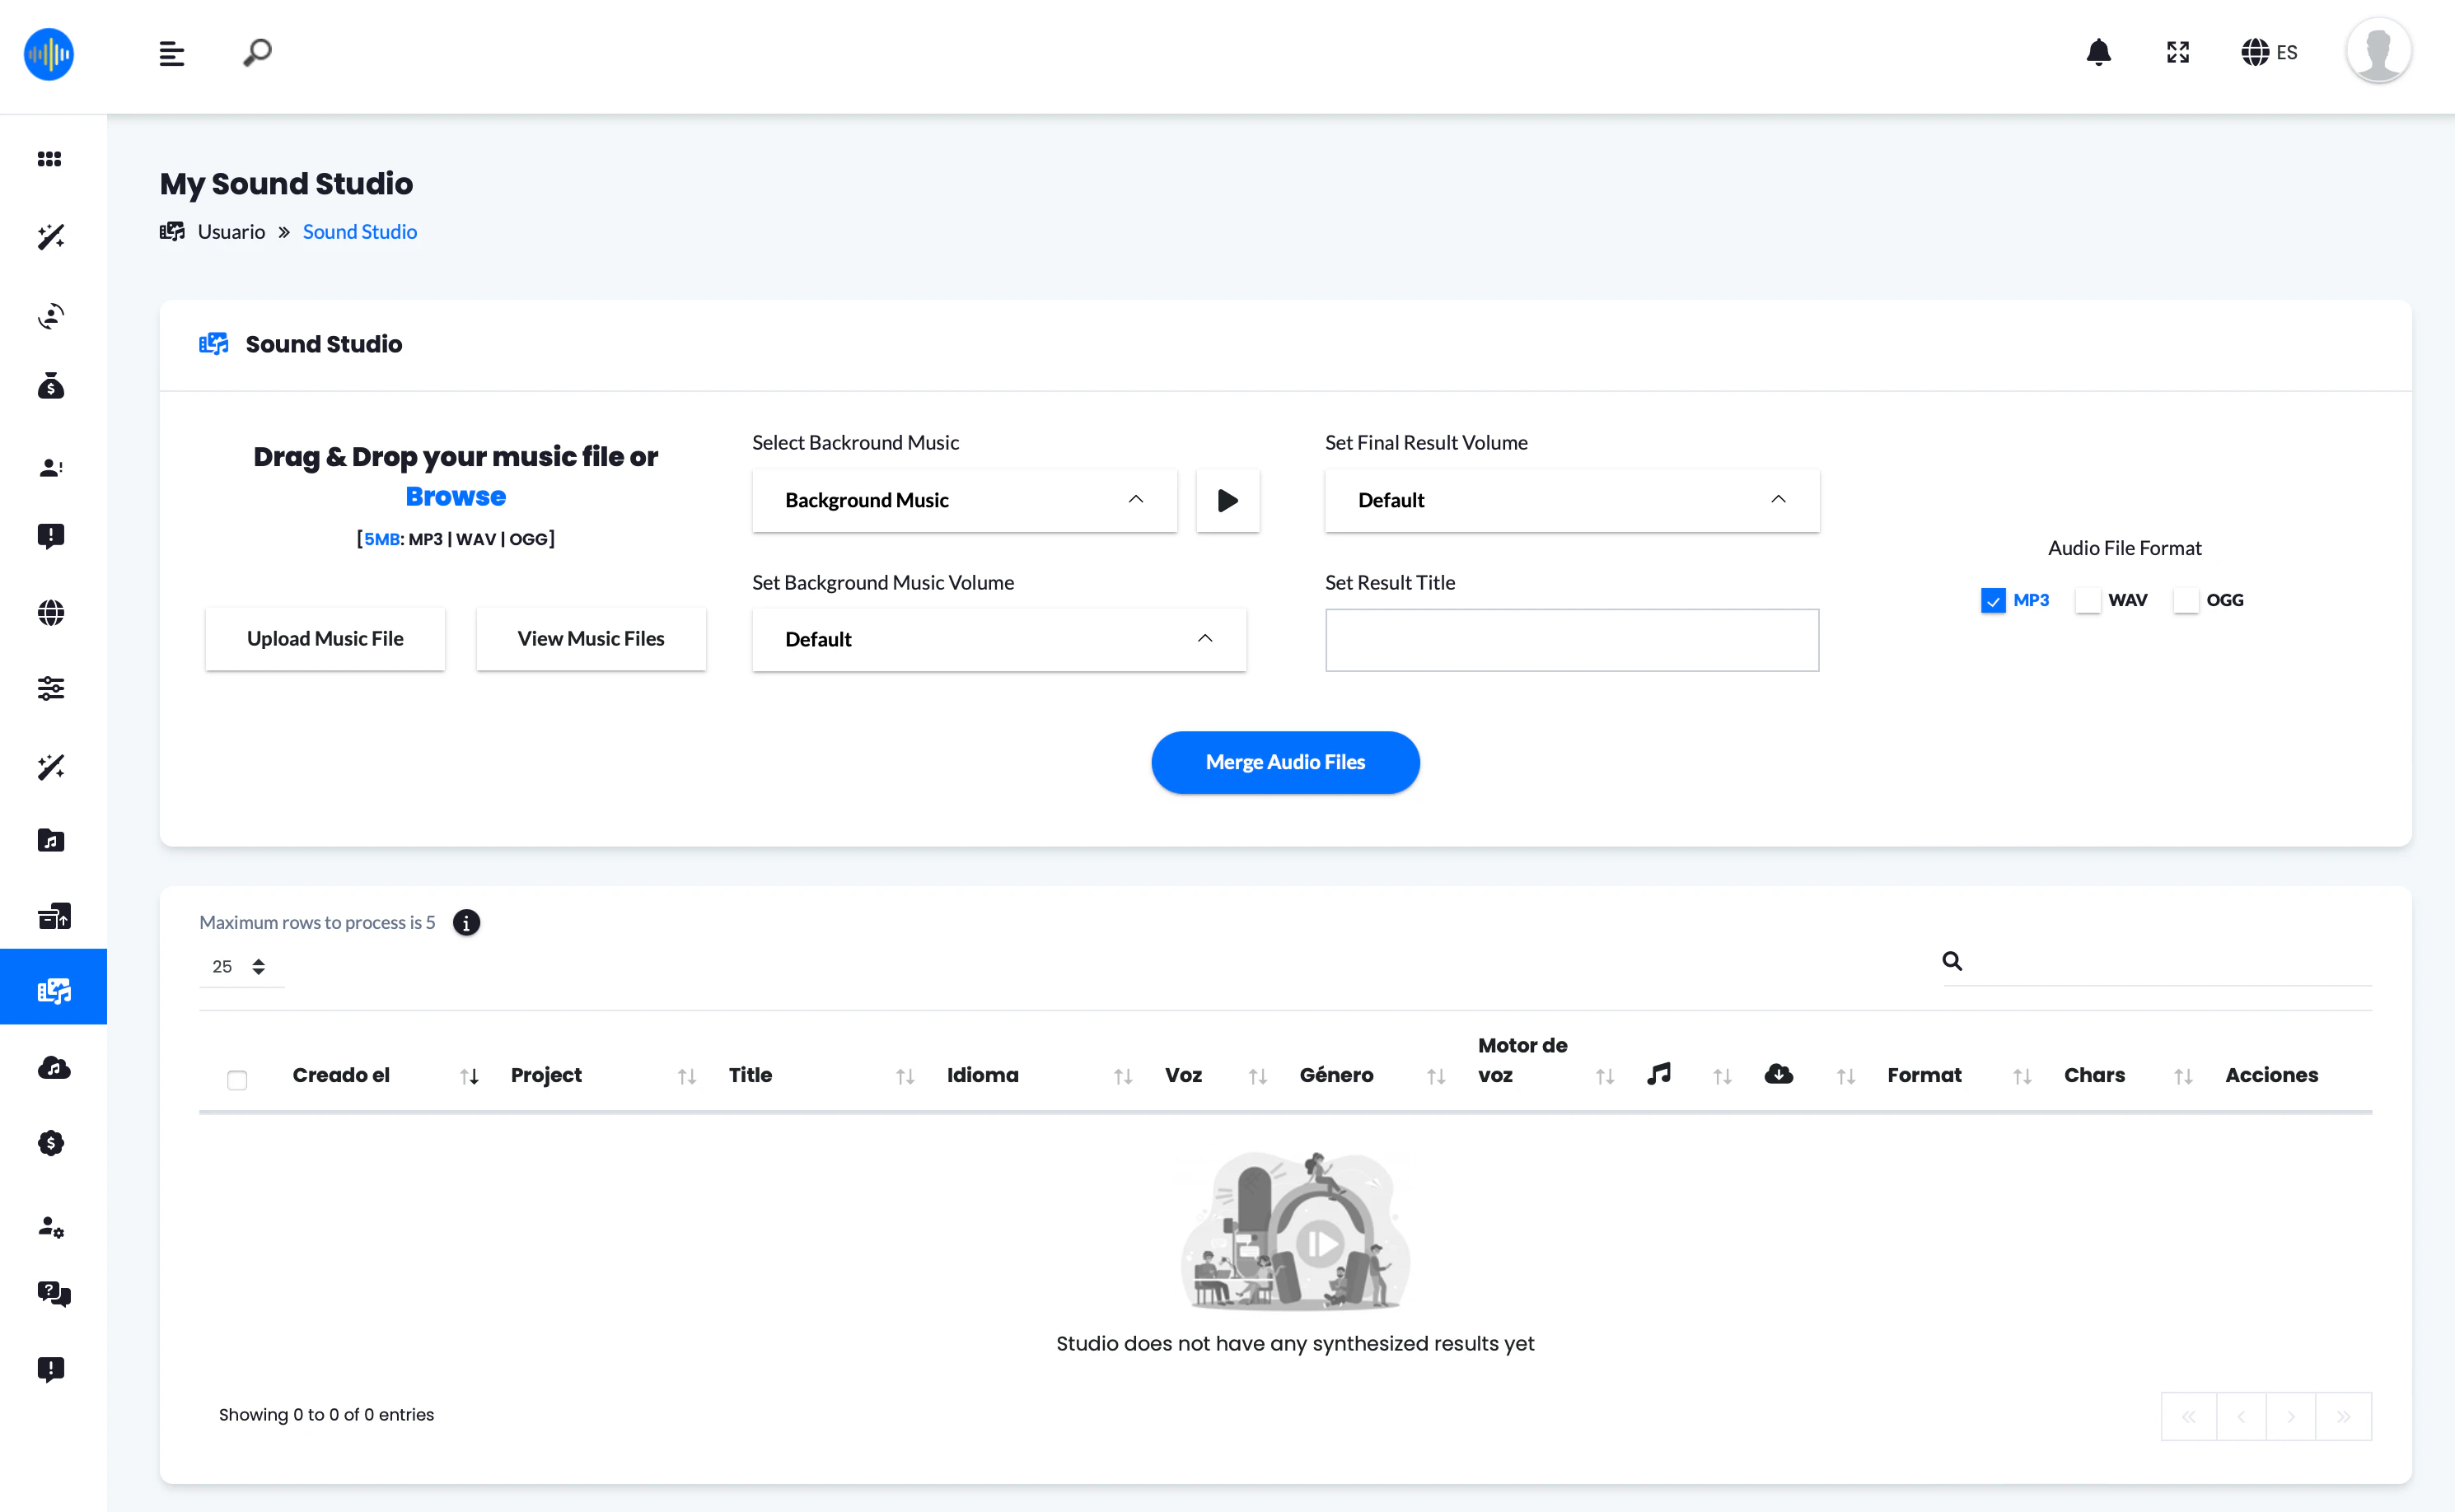
Task: Play the selected background music preview
Action: [x=1227, y=500]
